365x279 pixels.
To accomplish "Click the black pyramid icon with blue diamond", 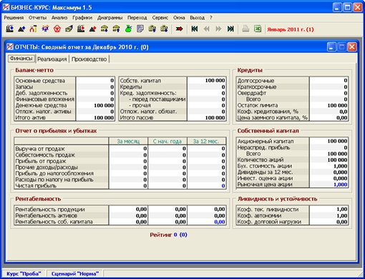I will (21, 29).
